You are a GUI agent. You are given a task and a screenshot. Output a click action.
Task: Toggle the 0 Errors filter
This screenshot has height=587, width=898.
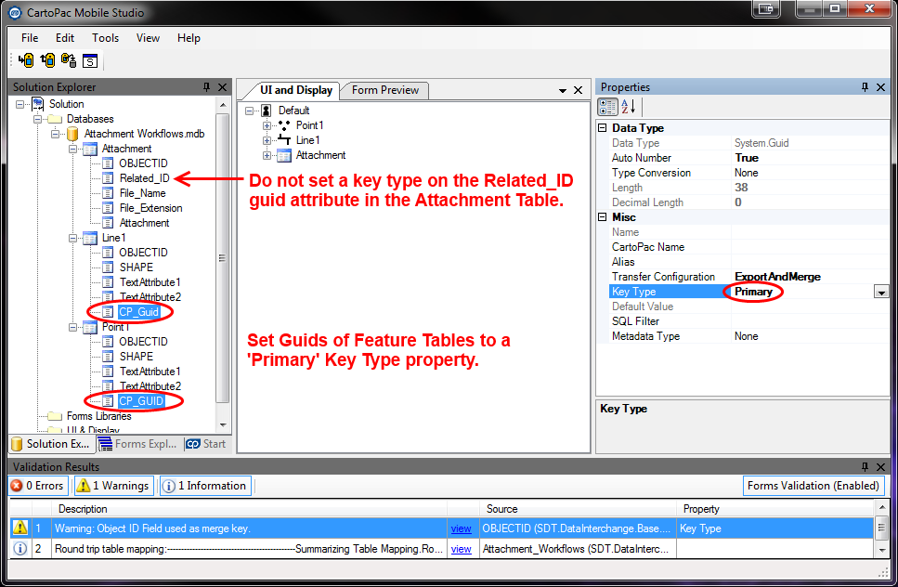(x=38, y=486)
